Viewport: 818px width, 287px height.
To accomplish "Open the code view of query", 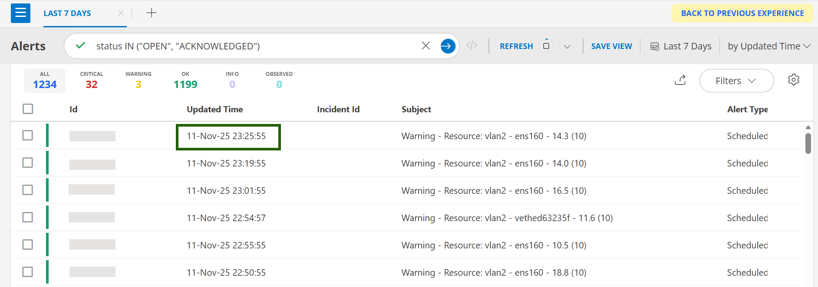I will point(472,46).
